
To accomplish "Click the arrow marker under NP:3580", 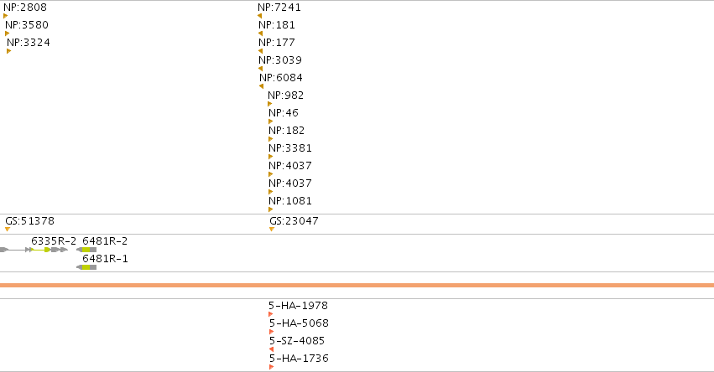I will tap(8, 34).
